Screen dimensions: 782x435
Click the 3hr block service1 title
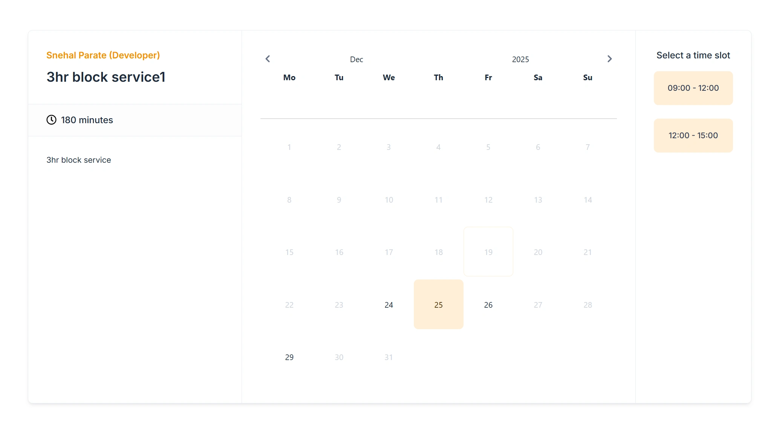click(106, 77)
